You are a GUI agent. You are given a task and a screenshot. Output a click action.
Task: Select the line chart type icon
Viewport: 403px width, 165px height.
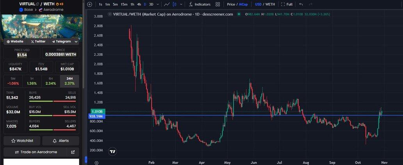pyautogui.click(x=167, y=4)
